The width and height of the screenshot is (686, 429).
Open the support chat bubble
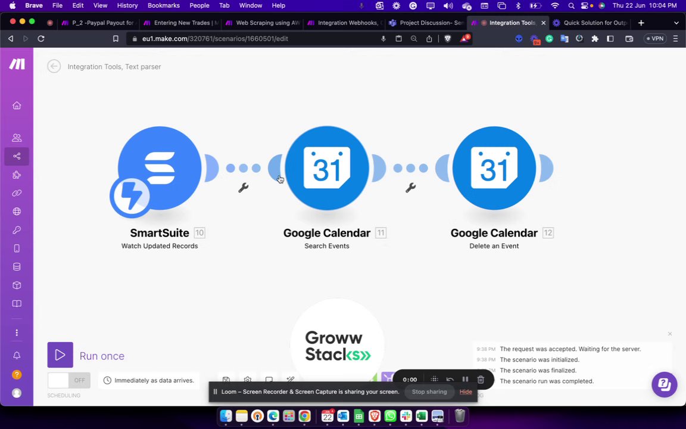(x=664, y=385)
